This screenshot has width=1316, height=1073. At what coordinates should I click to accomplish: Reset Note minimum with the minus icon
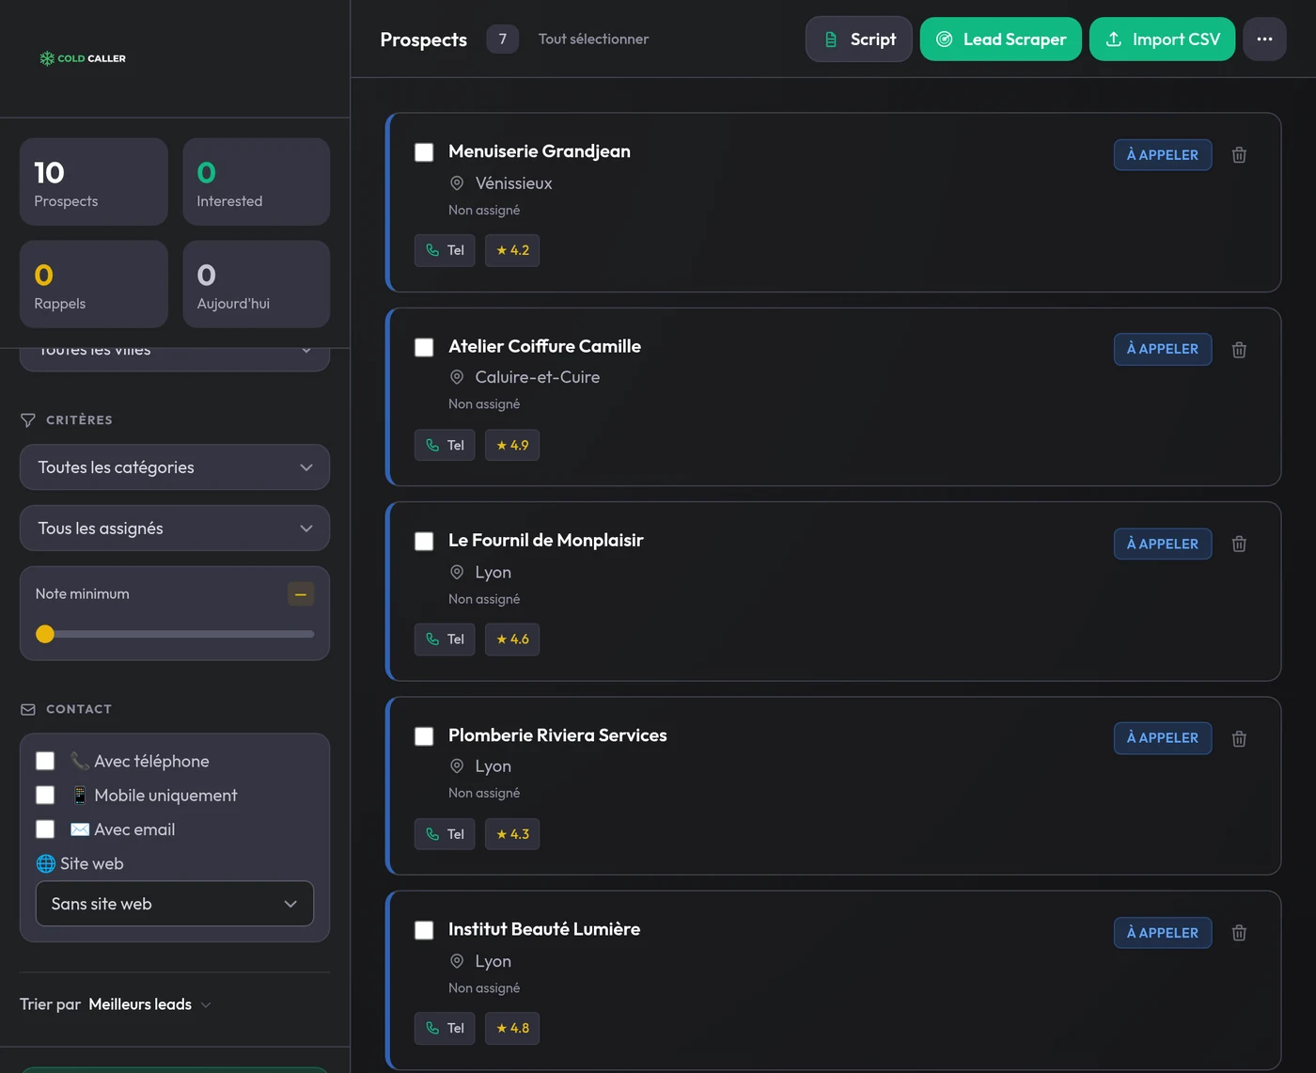point(301,594)
